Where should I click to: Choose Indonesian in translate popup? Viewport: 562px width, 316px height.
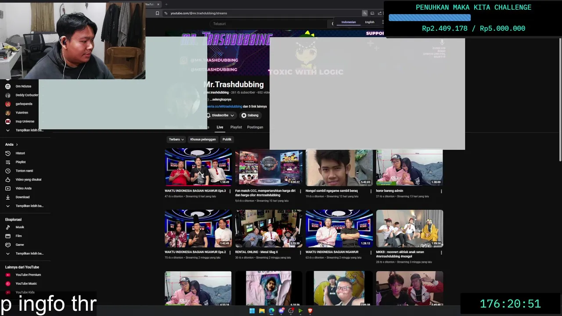tap(349, 22)
